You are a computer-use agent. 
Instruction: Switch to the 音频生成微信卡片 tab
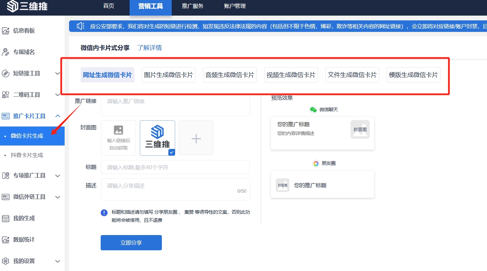230,75
